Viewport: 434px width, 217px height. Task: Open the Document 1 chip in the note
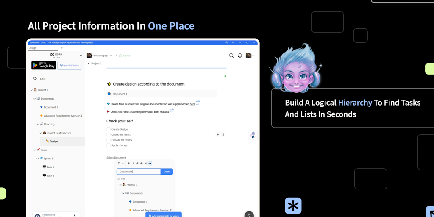[x=161, y=94]
